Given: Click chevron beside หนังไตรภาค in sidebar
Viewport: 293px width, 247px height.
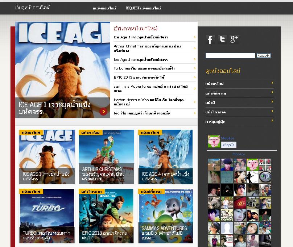Looking at the screenshot, I should [272, 111].
